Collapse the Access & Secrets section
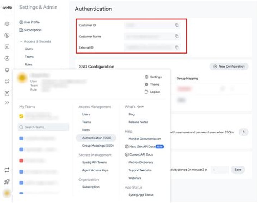Screen dimensions: 258x203 (x=35, y=41)
